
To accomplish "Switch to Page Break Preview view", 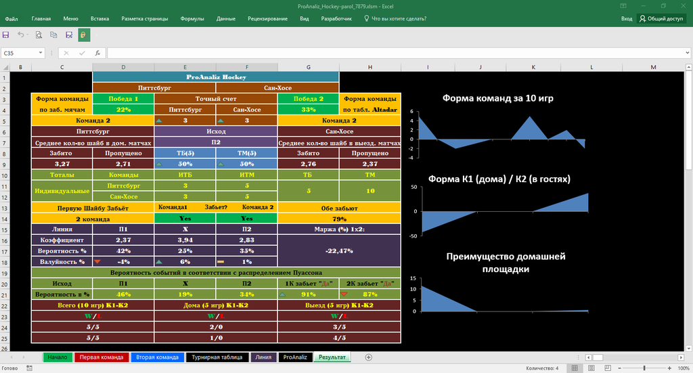I will (x=608, y=368).
